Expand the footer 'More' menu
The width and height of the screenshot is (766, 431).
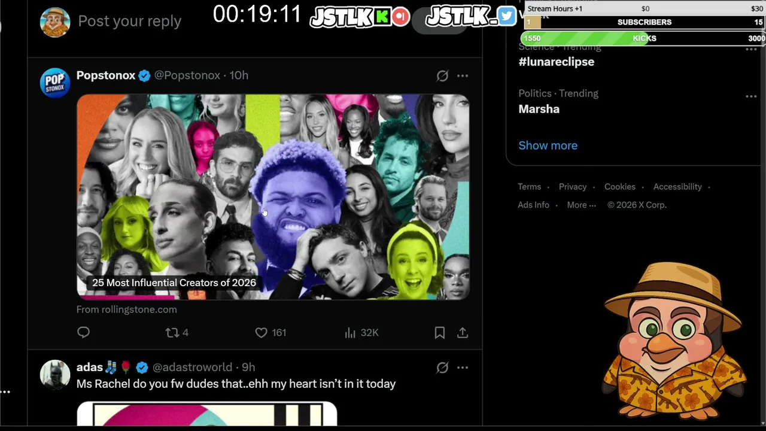tap(581, 205)
